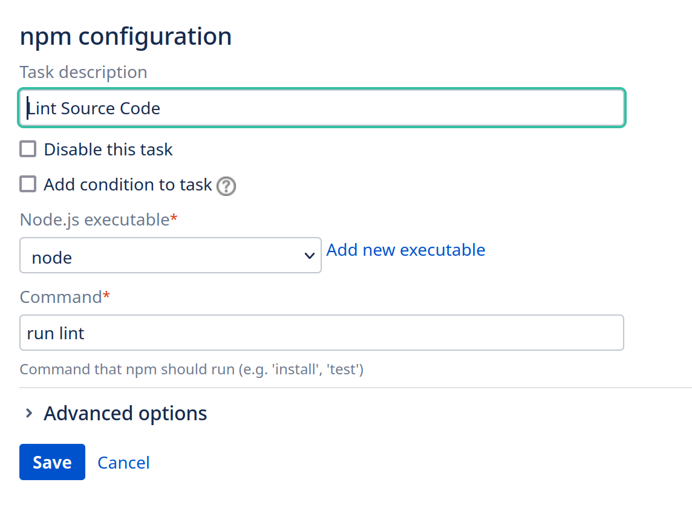Click the Save button
Screen dimensions: 692x514
pos(52,462)
